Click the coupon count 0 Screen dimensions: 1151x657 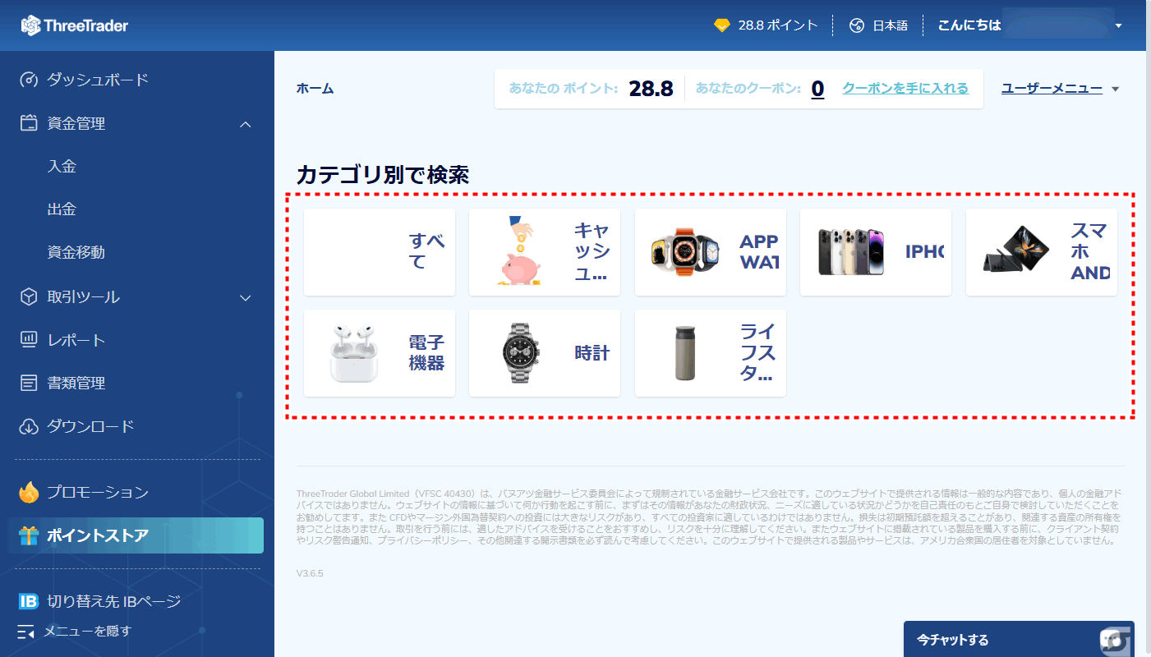pos(818,89)
